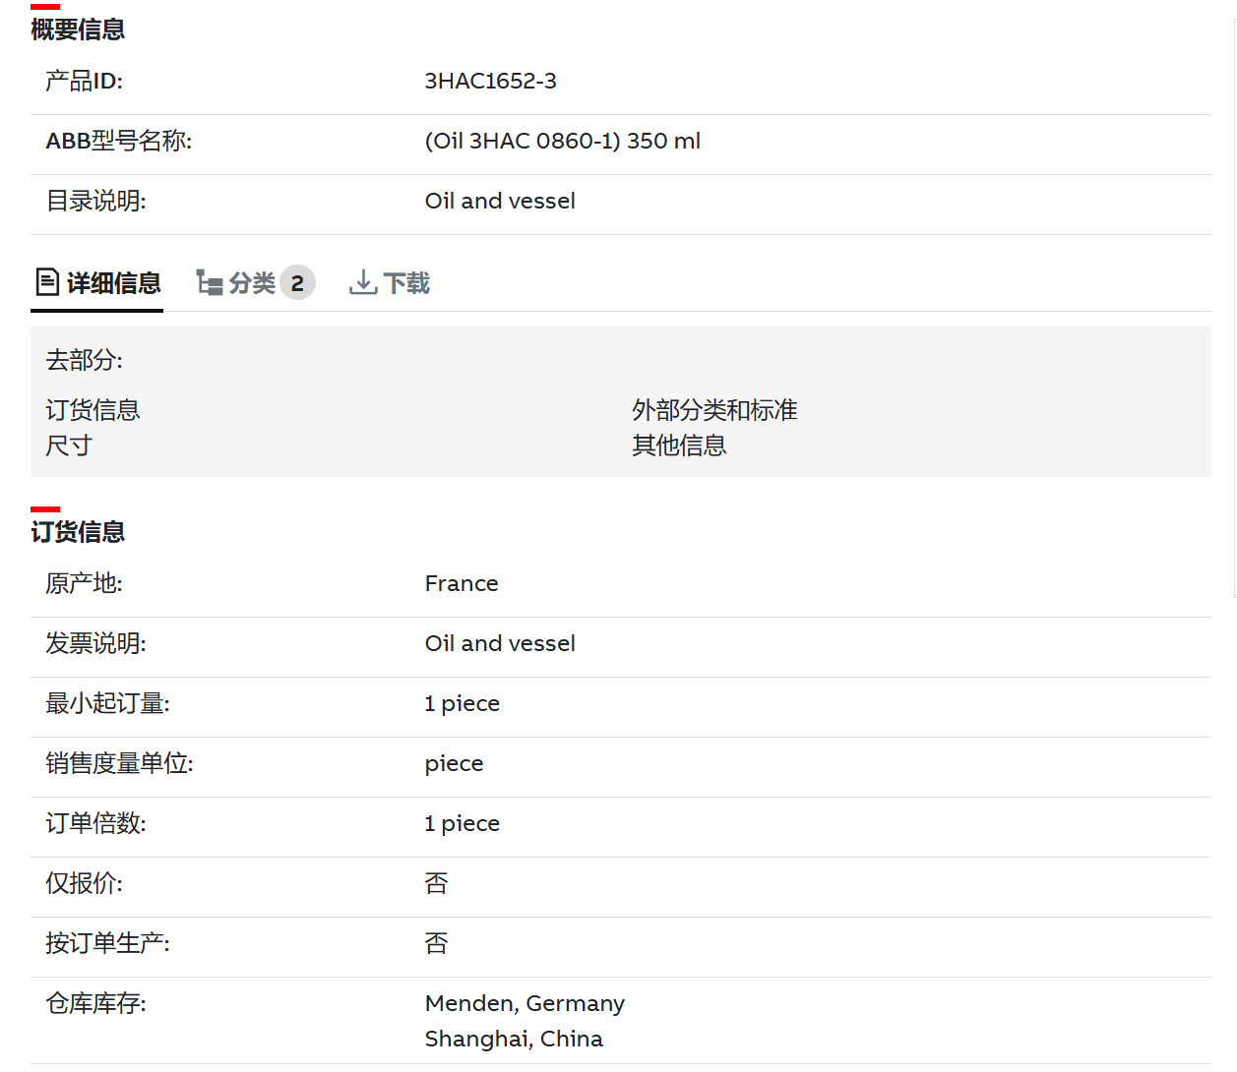
Task: Click the 销售度量单位: label
Action: click(x=119, y=763)
